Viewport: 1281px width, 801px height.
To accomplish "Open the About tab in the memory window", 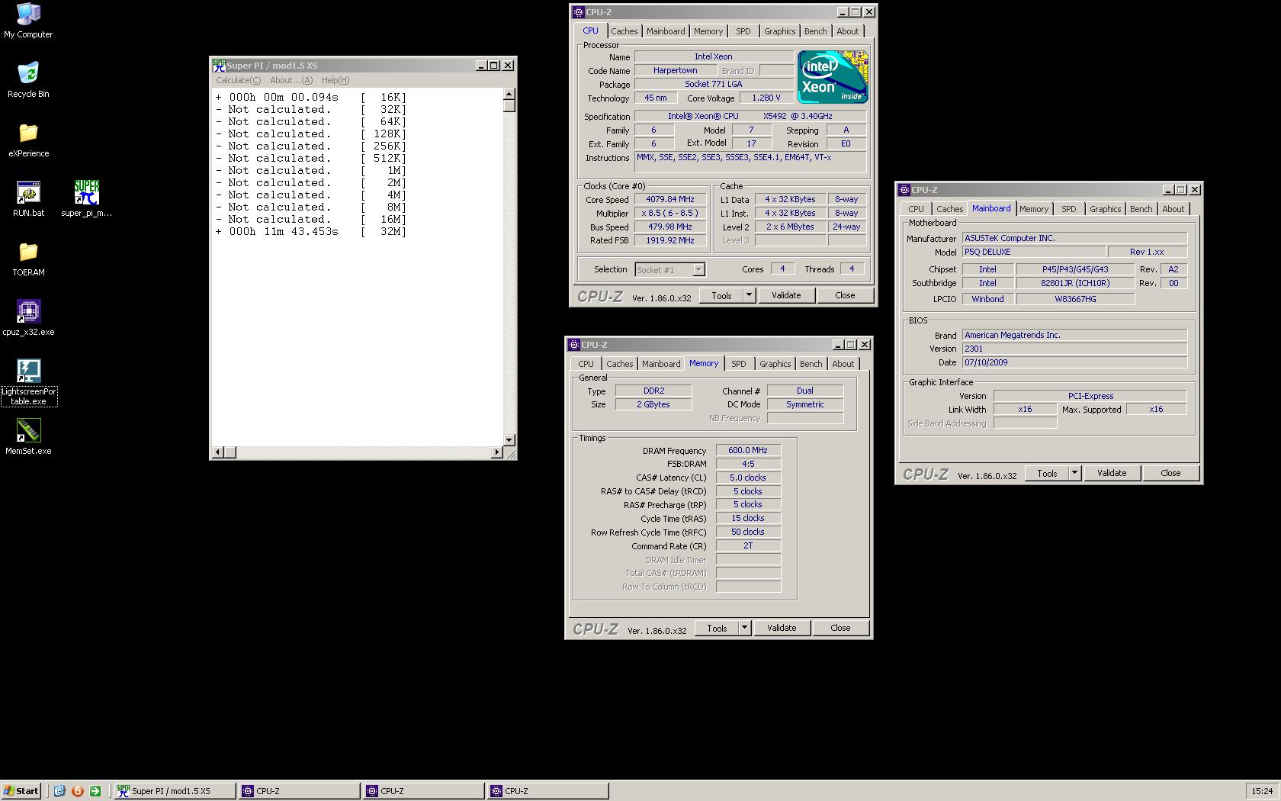I will tap(843, 364).
